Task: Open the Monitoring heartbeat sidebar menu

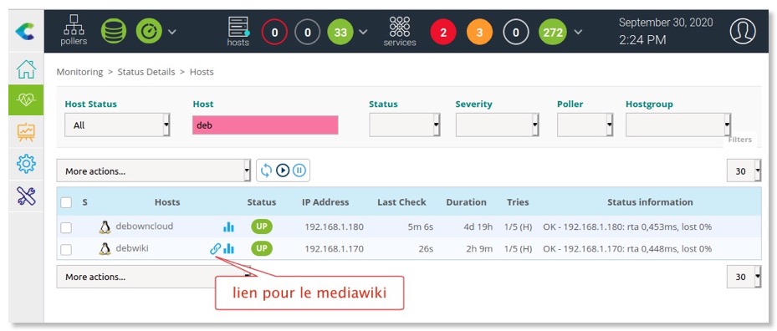Action: pos(26,99)
